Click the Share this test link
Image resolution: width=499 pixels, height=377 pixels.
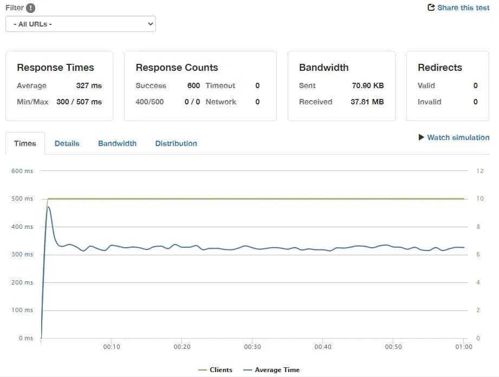[463, 8]
